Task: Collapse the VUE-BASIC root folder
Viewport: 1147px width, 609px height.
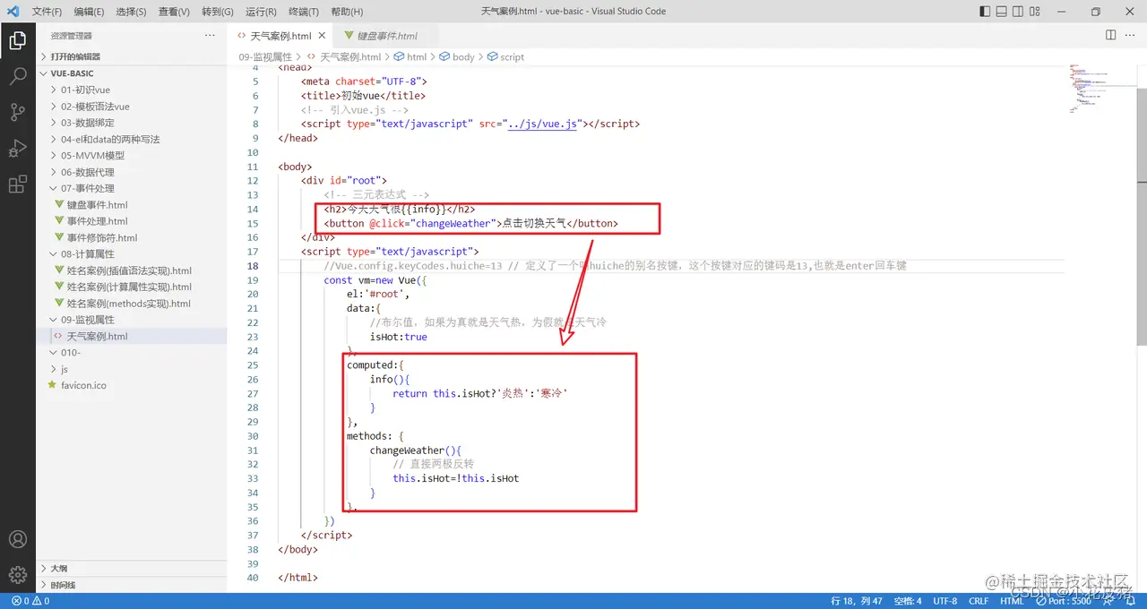Action: [x=132, y=73]
